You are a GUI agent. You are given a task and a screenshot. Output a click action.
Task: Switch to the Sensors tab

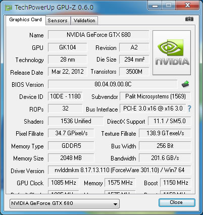pyautogui.click(x=58, y=21)
